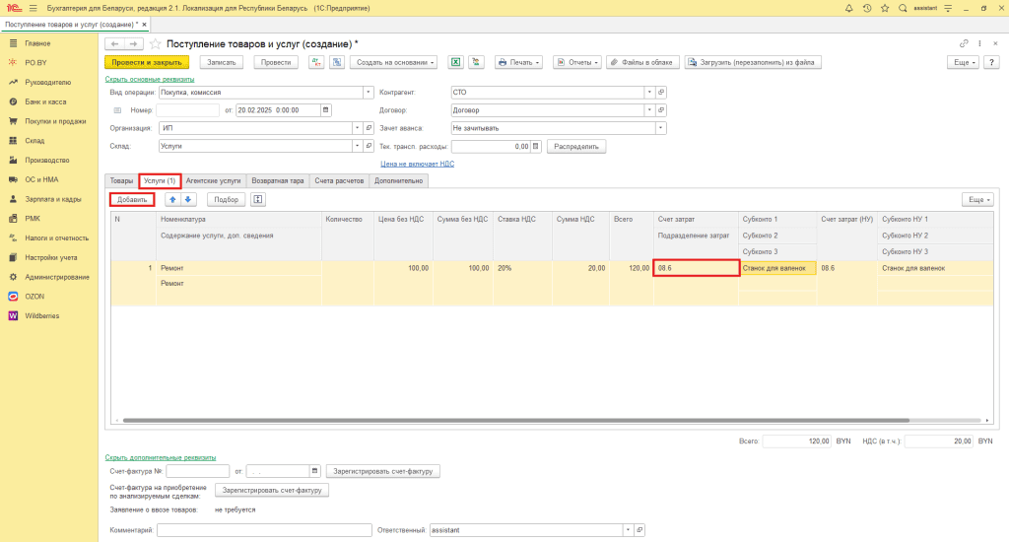Show the Дт/Кт postings icon
This screenshot has width=1009, height=542.
pos(316,62)
